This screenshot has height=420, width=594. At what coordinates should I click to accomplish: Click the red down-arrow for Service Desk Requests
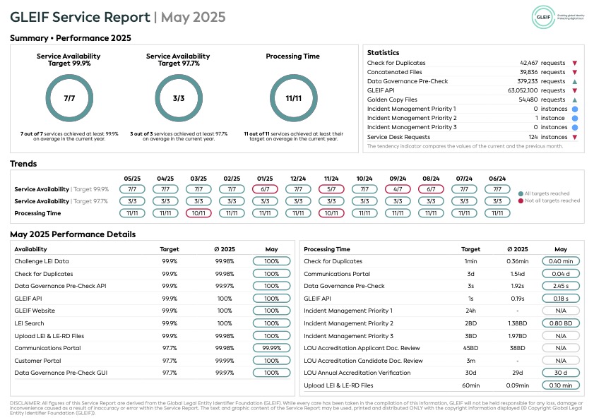(575, 137)
